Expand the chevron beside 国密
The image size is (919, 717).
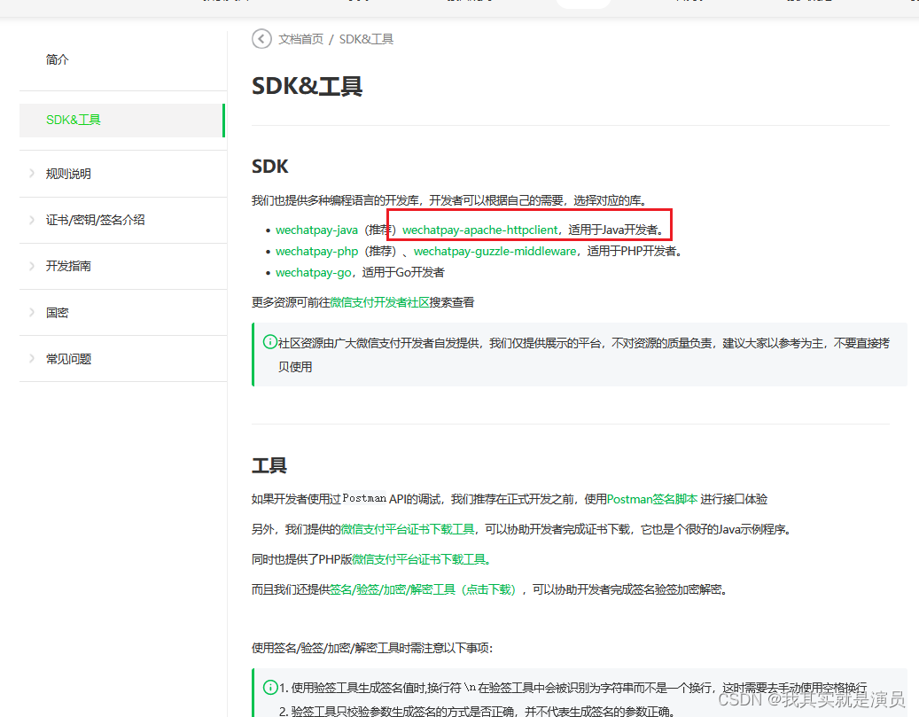[x=32, y=312]
